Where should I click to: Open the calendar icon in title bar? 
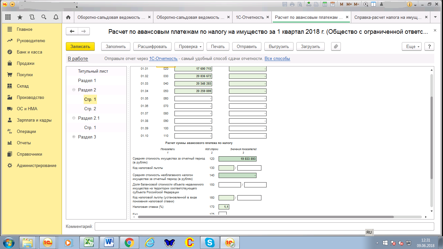click(x=332, y=4)
